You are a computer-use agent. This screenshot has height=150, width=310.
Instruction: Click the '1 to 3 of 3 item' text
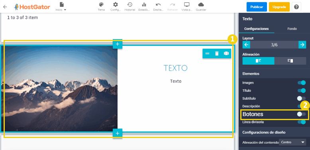click(23, 18)
